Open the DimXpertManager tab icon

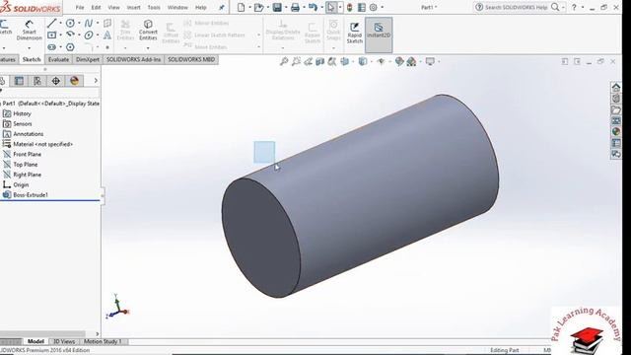[x=56, y=81]
